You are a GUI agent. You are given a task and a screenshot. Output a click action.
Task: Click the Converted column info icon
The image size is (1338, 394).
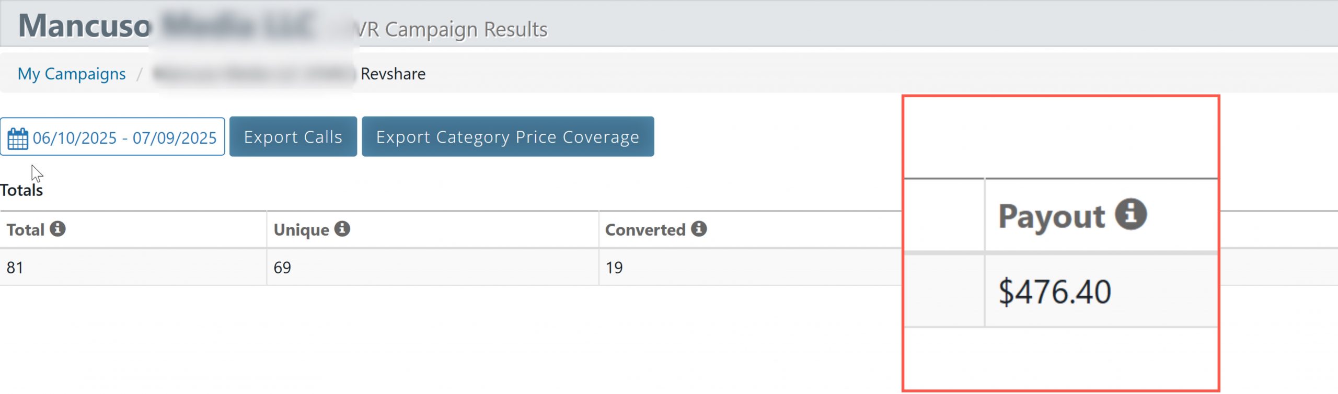(x=699, y=229)
